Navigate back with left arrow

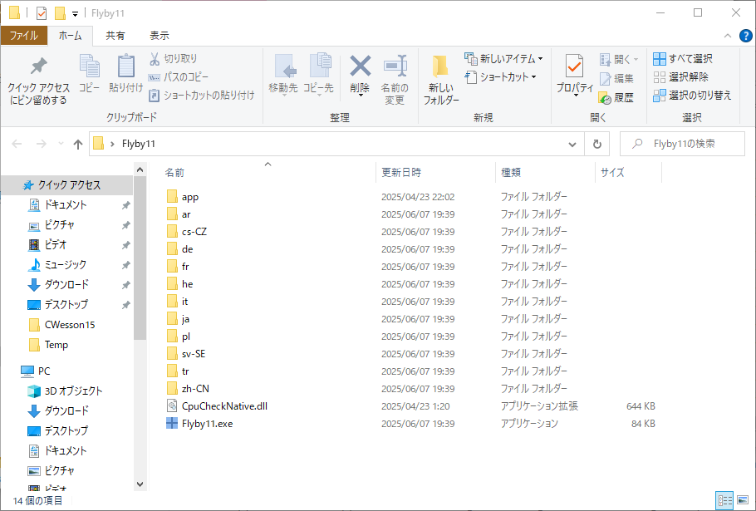[17, 144]
